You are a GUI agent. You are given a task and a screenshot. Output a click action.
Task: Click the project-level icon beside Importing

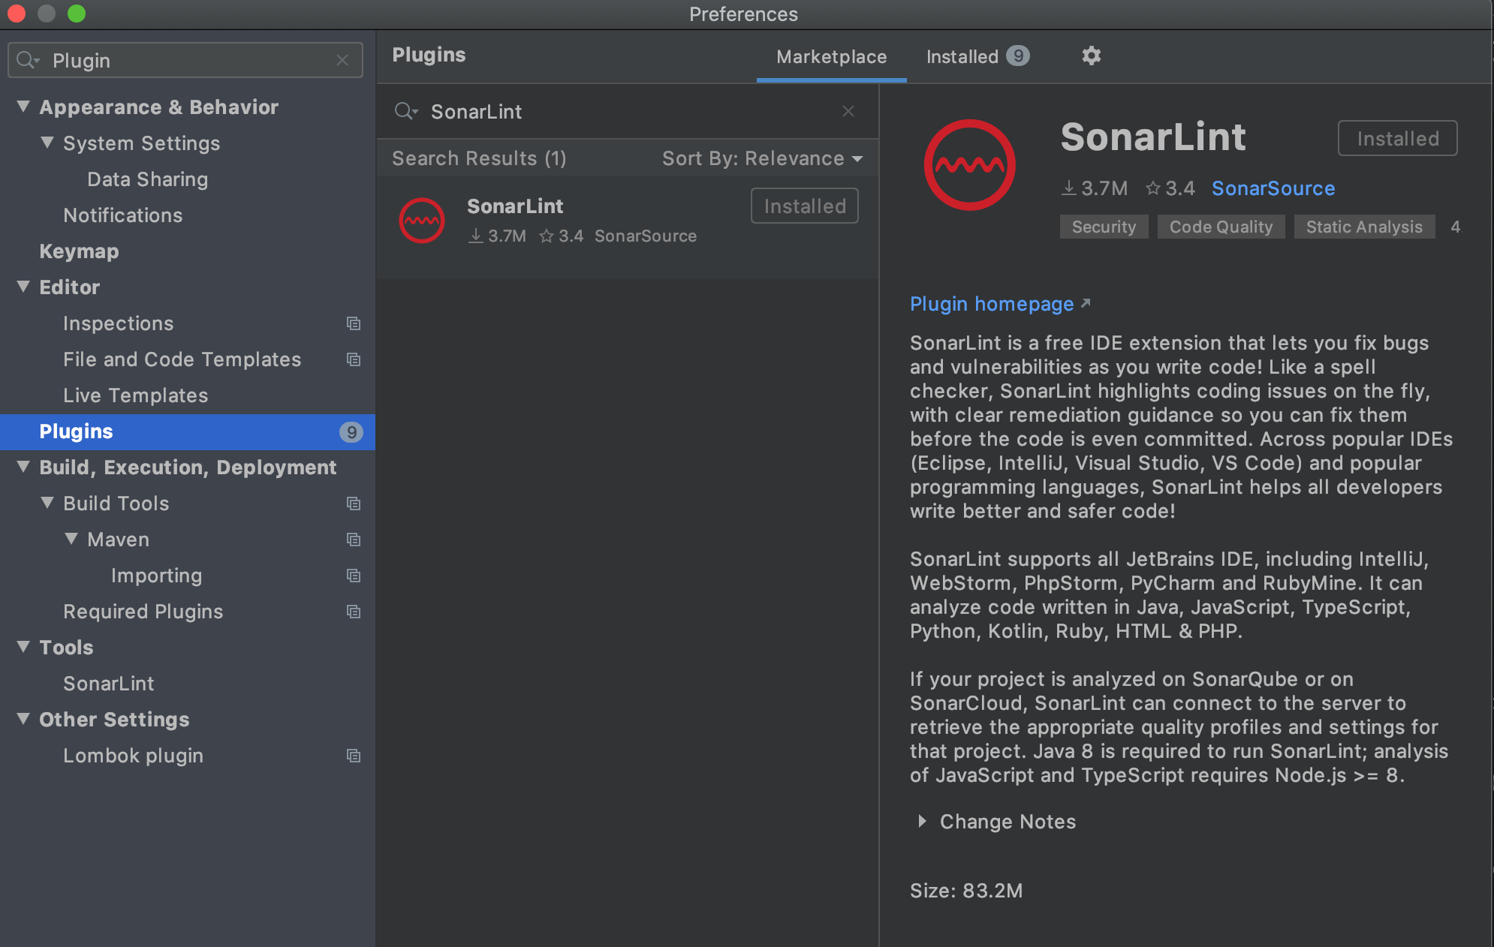(x=354, y=576)
